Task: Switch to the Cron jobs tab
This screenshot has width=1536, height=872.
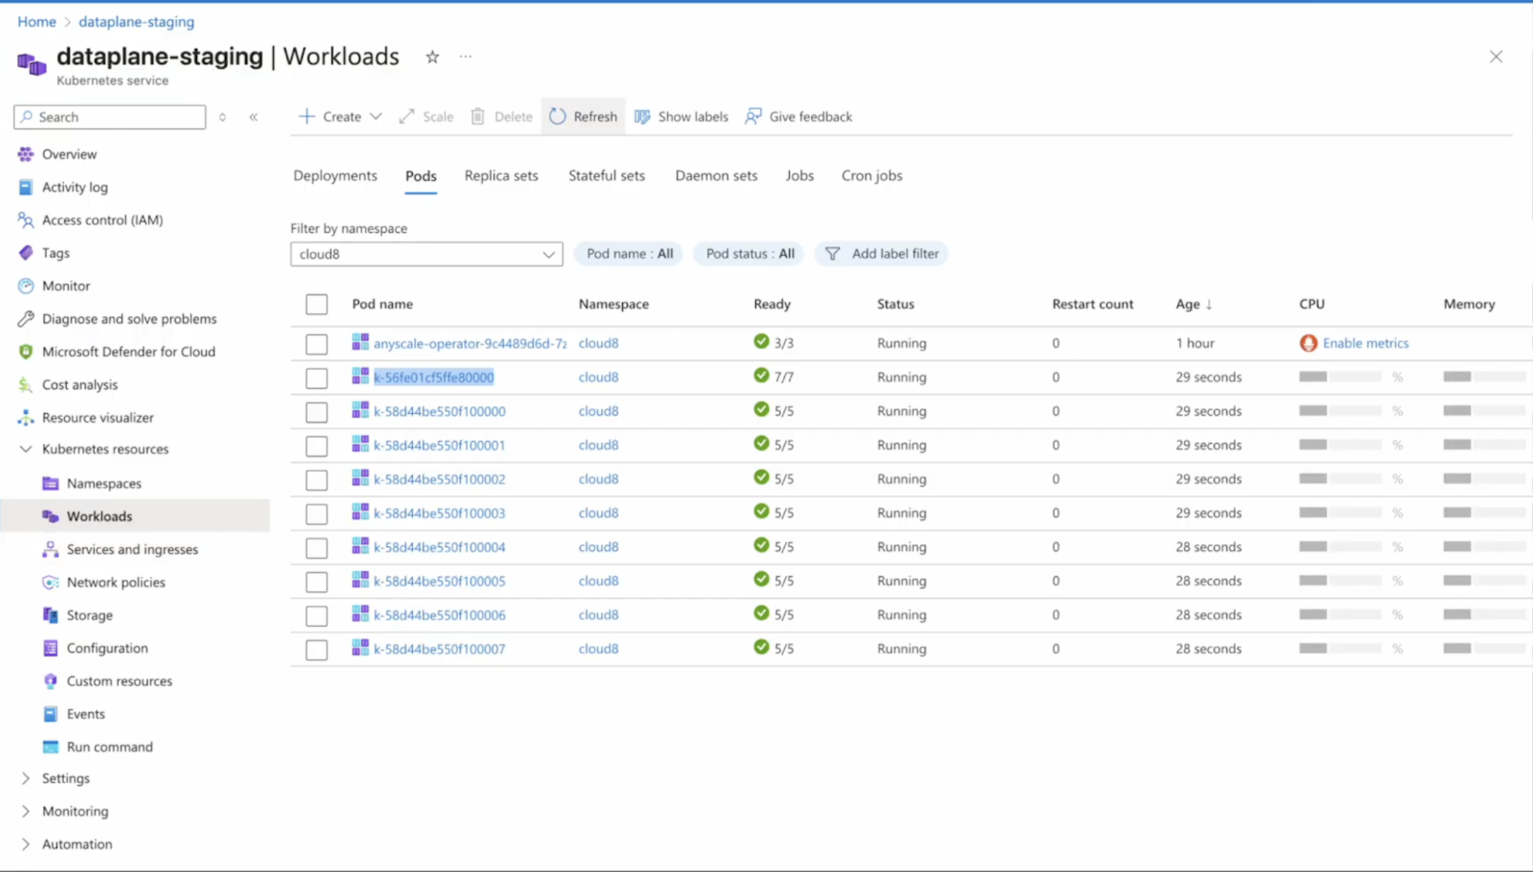Action: pyautogui.click(x=871, y=175)
